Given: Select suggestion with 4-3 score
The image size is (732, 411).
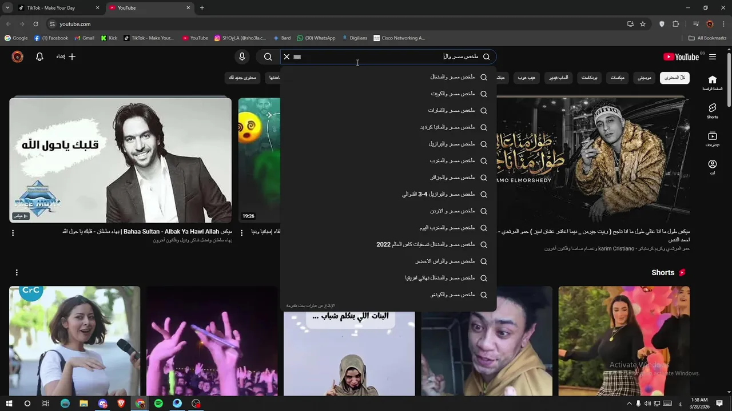Looking at the screenshot, I should click(x=388, y=194).
